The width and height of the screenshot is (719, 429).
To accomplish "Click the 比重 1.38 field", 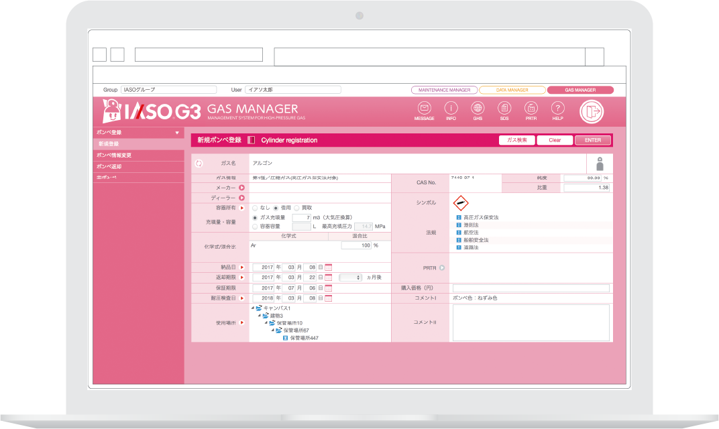I will point(586,188).
